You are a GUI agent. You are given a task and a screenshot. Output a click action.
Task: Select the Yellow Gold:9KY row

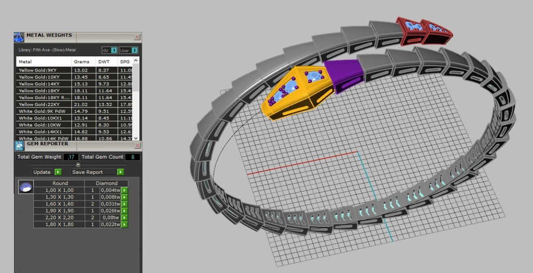point(75,70)
